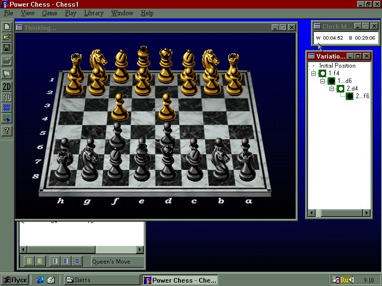Select the white pawn on f4
Screen dimensions: 382x286
pos(119,108)
